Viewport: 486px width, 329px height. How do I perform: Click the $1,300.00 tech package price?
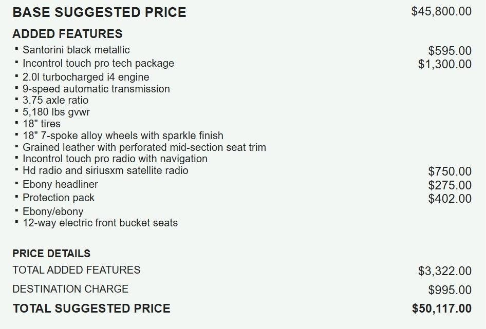pyautogui.click(x=444, y=64)
